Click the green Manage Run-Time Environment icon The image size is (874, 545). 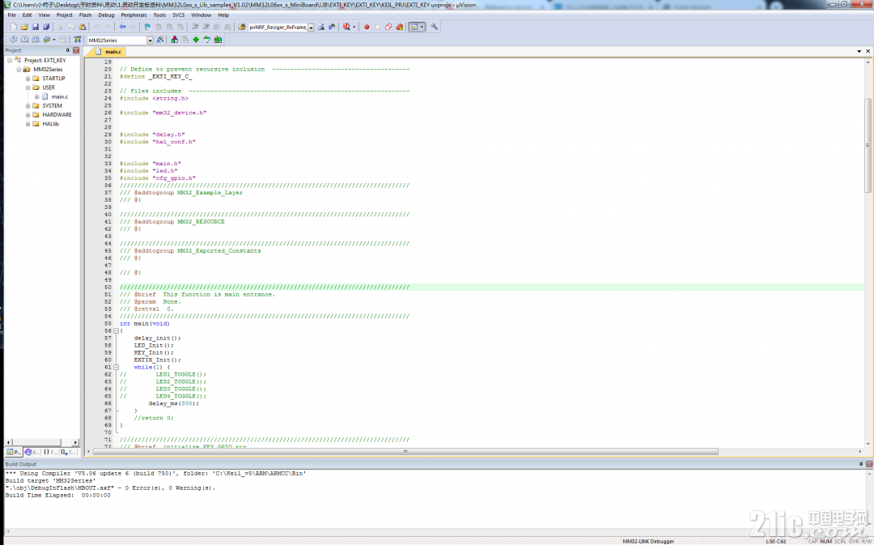pyautogui.click(x=196, y=40)
